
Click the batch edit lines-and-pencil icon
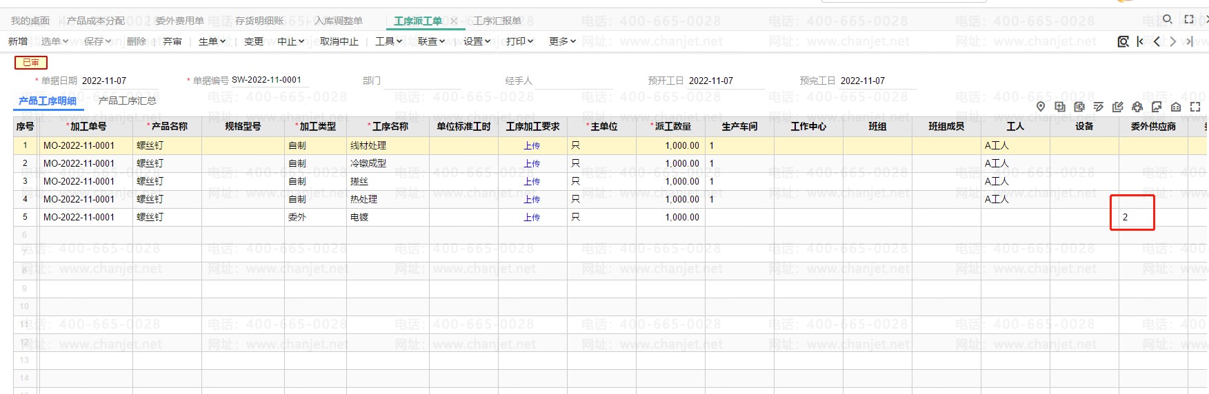pos(1099,106)
